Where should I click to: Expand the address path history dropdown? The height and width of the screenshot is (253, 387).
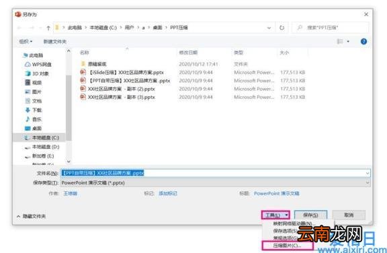point(269,28)
